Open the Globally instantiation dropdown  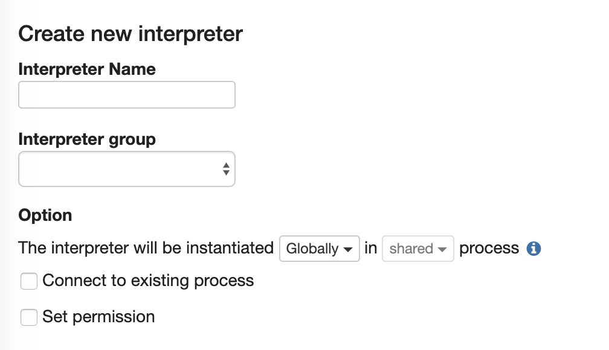(320, 249)
